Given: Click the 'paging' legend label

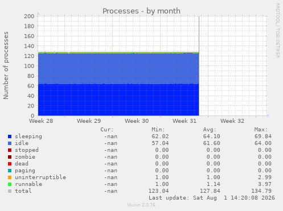Looking at the screenshot, I should point(25,171).
